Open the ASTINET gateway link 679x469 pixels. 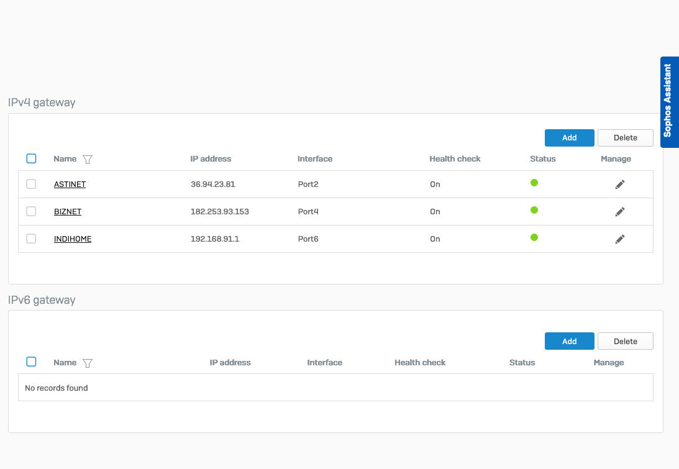point(70,184)
